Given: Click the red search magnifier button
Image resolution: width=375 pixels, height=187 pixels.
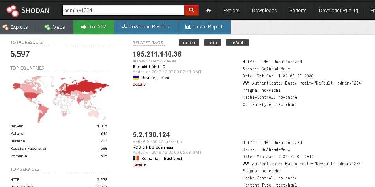Looking at the screenshot, I should pyautogui.click(x=191, y=10).
